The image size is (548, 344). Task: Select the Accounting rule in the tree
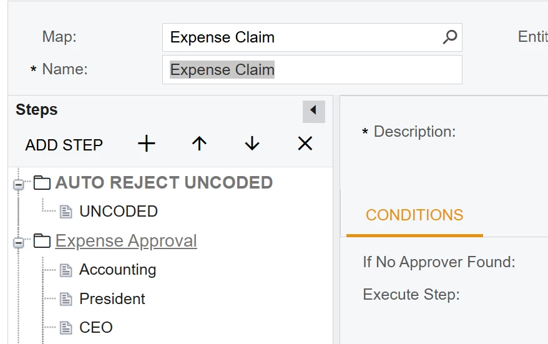118,270
